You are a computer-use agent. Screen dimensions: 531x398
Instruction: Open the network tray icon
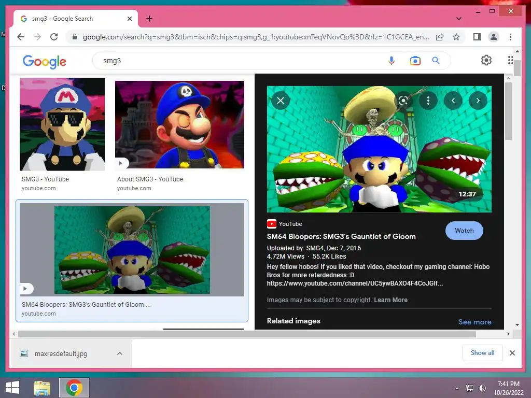pos(470,388)
